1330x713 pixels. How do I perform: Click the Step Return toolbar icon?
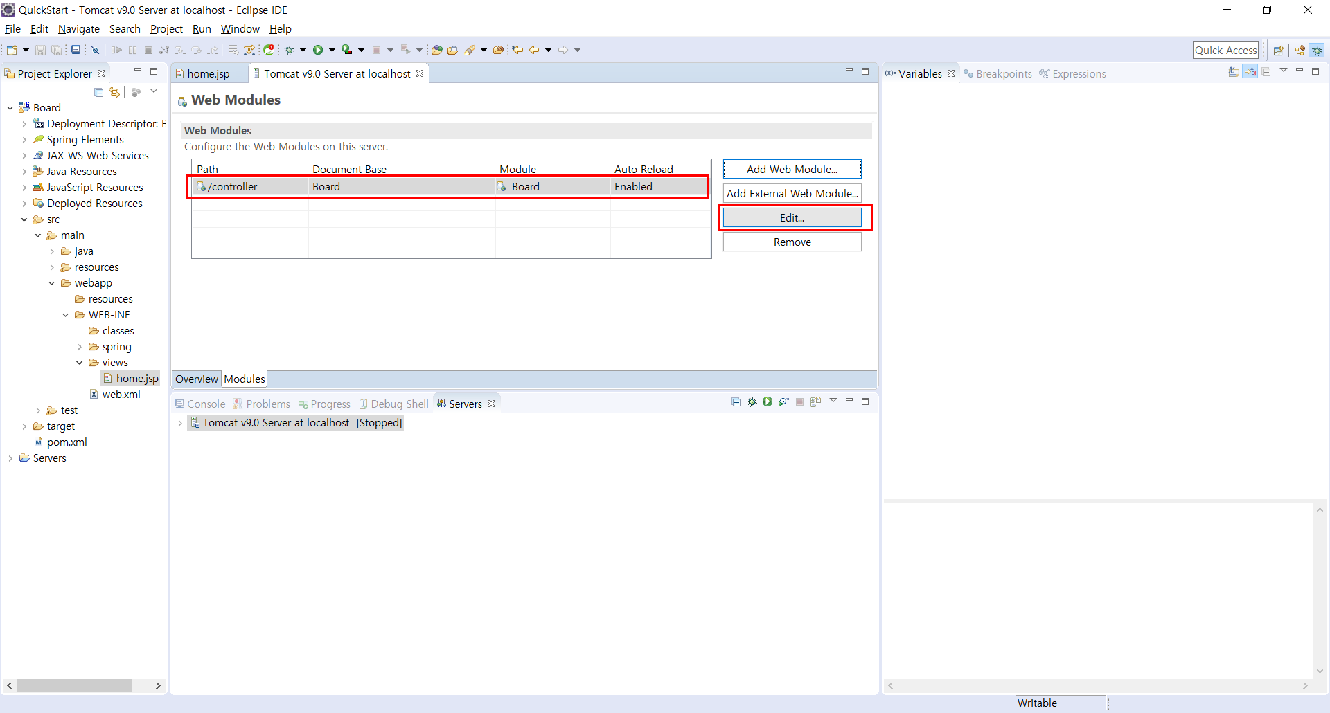213,50
